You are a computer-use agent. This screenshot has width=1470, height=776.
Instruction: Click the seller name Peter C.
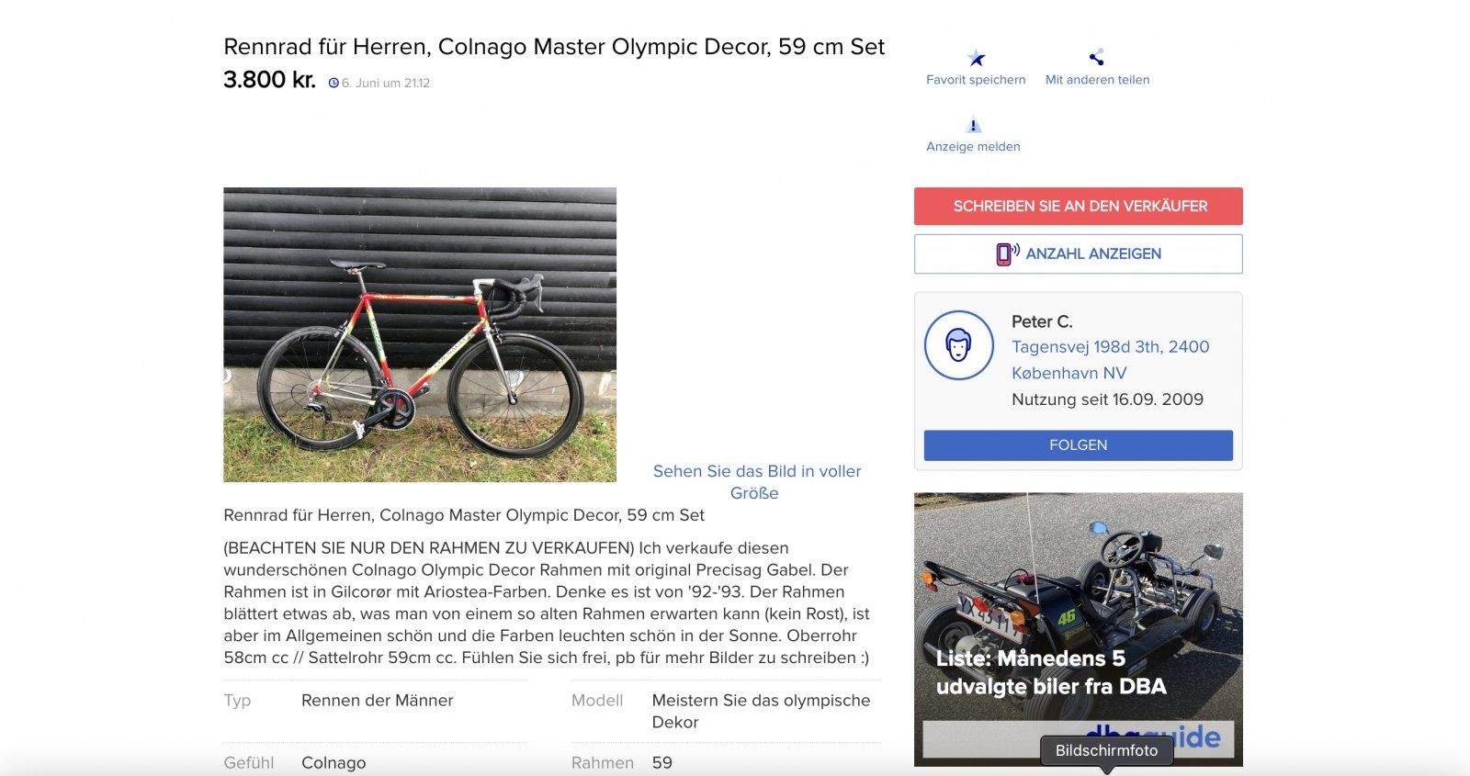click(x=1042, y=321)
